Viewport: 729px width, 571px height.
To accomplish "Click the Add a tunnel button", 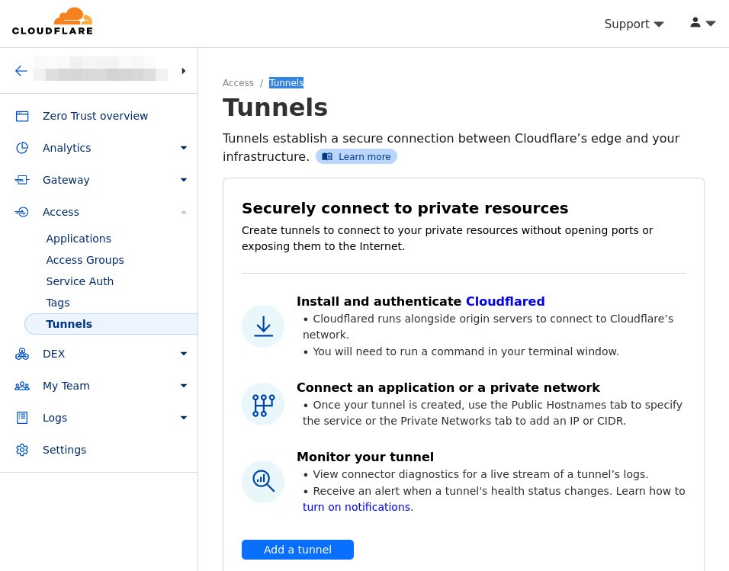I will pyautogui.click(x=297, y=550).
